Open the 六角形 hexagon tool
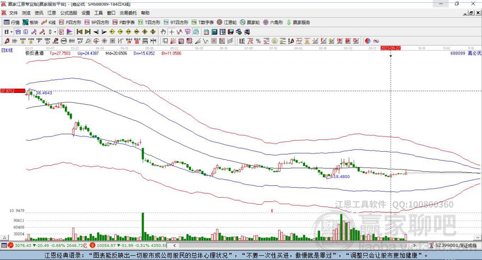482x260 pixels. (x=273, y=23)
